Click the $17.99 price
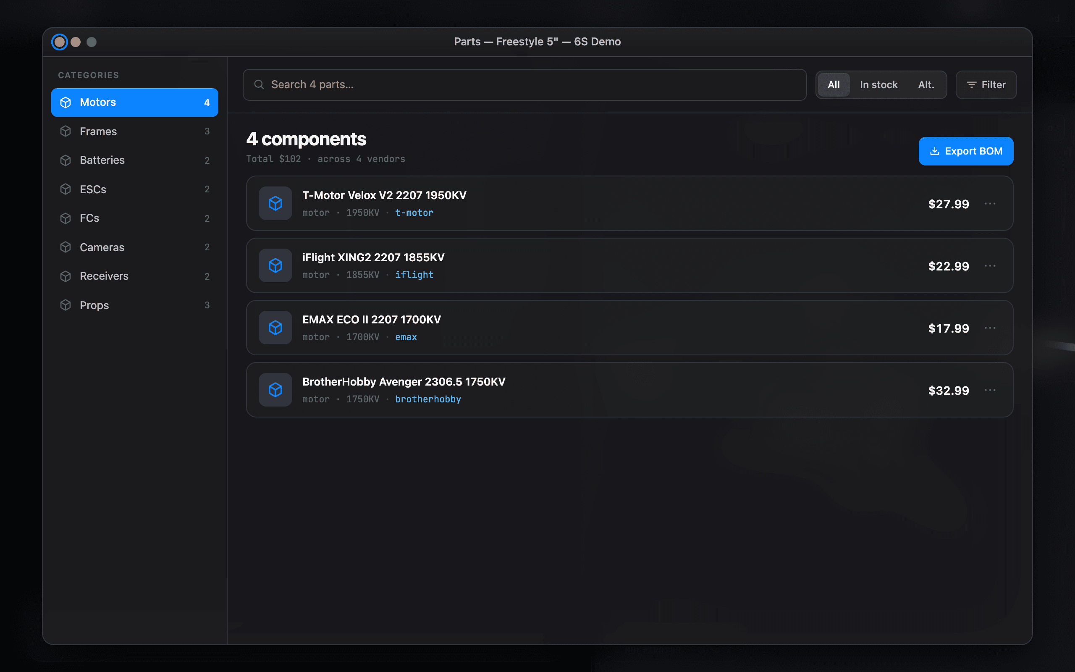1075x672 pixels. [x=949, y=328]
